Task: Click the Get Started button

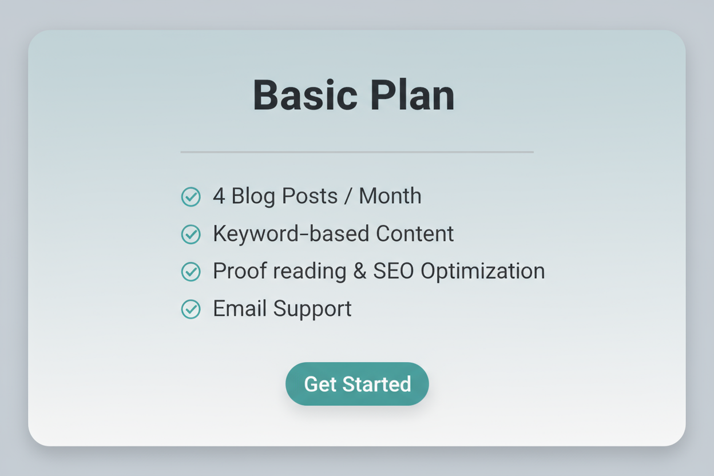Action: tap(357, 384)
